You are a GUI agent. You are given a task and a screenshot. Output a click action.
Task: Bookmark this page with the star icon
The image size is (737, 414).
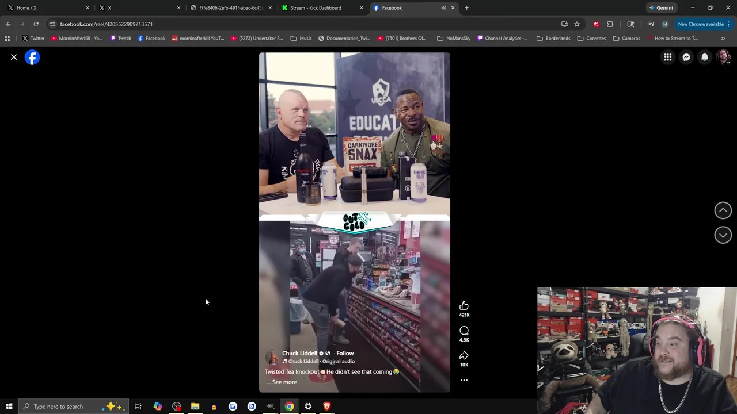click(x=576, y=24)
